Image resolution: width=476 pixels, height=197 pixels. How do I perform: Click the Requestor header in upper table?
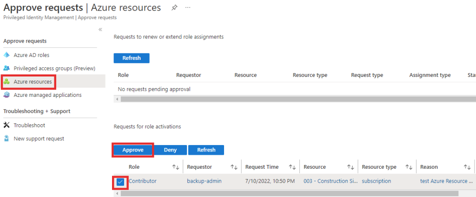click(189, 75)
